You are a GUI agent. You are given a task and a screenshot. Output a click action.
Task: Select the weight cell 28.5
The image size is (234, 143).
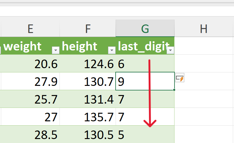30,134
